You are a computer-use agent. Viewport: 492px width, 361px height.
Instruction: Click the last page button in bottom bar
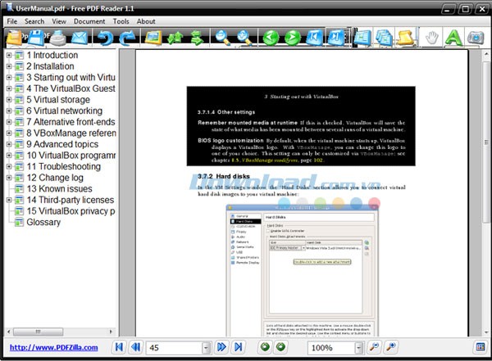238,347
